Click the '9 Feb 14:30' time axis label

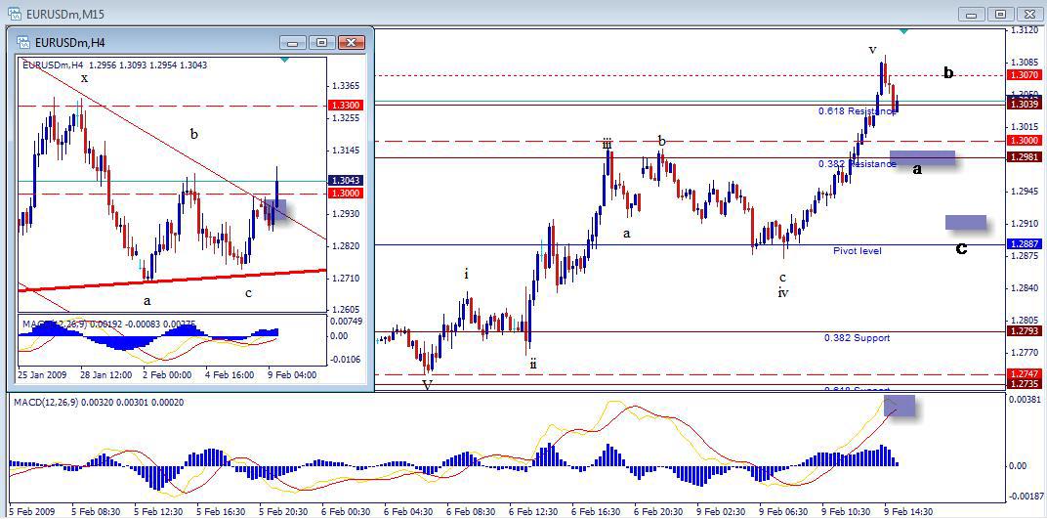click(908, 510)
